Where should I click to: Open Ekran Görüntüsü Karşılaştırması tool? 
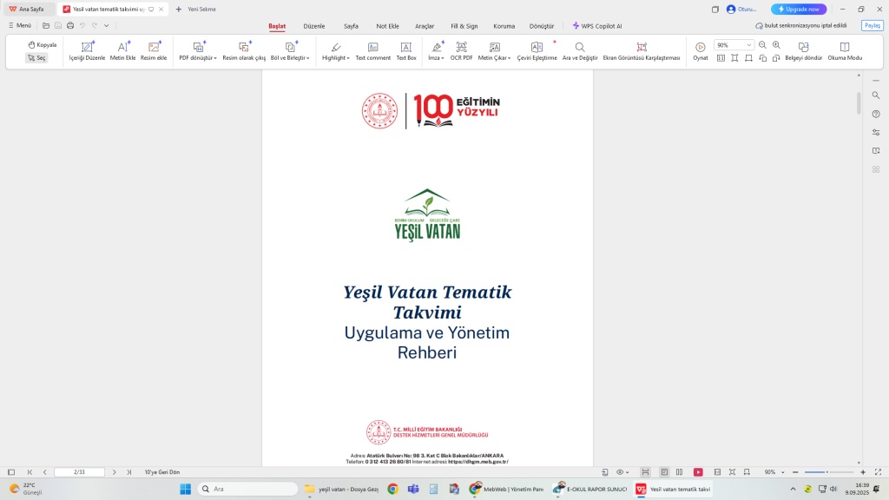[x=642, y=47]
